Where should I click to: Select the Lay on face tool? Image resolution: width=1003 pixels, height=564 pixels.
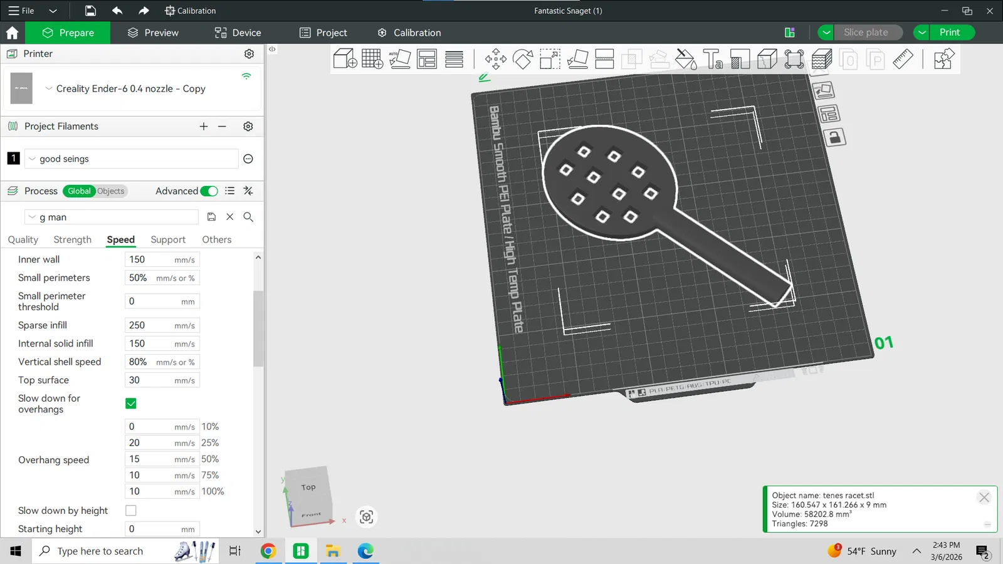577,59
